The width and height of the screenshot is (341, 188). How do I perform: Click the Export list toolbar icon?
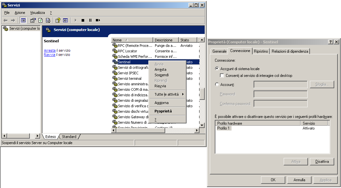click(x=48, y=20)
